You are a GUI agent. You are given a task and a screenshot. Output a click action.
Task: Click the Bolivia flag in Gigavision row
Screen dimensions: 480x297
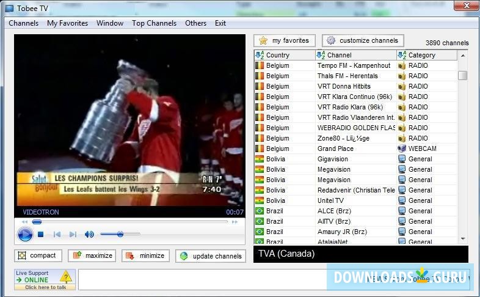[260, 159]
